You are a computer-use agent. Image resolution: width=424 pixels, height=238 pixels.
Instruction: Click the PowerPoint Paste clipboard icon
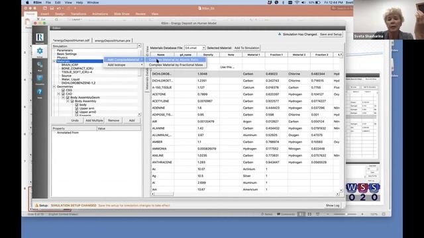click(x=27, y=22)
